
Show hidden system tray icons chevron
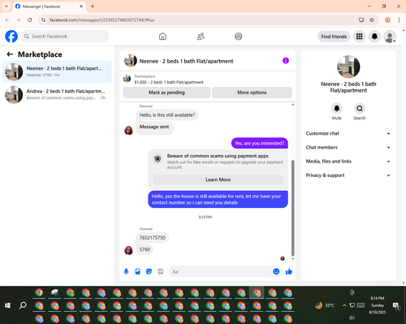point(344,305)
